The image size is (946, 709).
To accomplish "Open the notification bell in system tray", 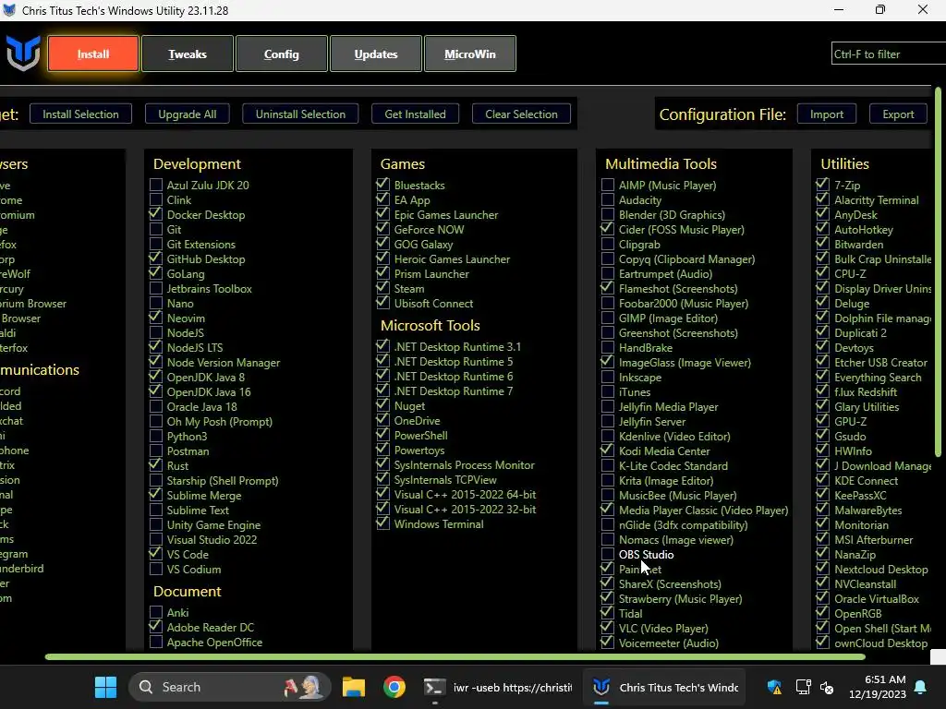I will [920, 687].
